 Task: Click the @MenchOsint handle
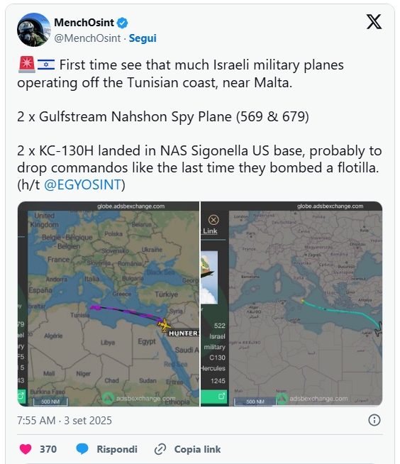(87, 38)
